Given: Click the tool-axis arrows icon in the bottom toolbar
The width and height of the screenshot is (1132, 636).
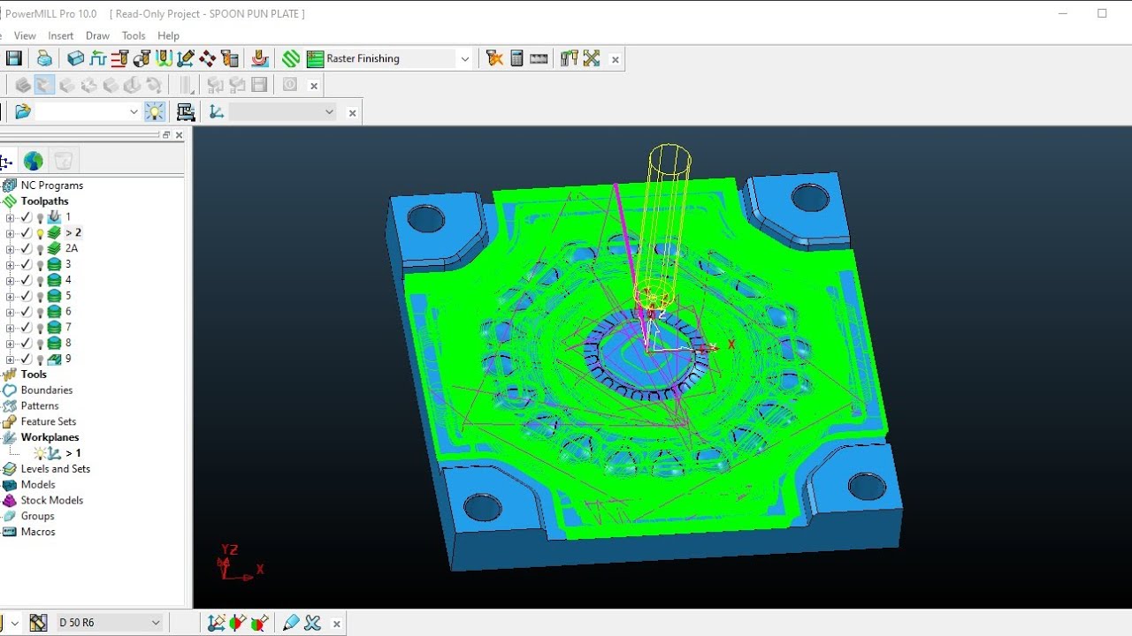Looking at the screenshot, I should tap(216, 623).
